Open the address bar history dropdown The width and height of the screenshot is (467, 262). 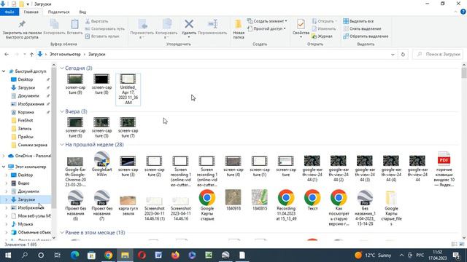pyautogui.click(x=393, y=55)
